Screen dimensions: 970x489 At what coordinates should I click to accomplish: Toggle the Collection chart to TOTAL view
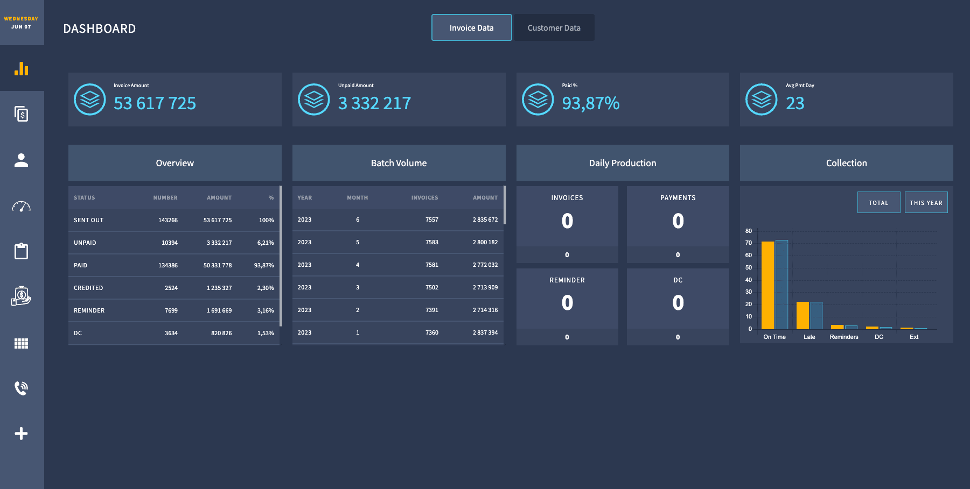pyautogui.click(x=878, y=202)
